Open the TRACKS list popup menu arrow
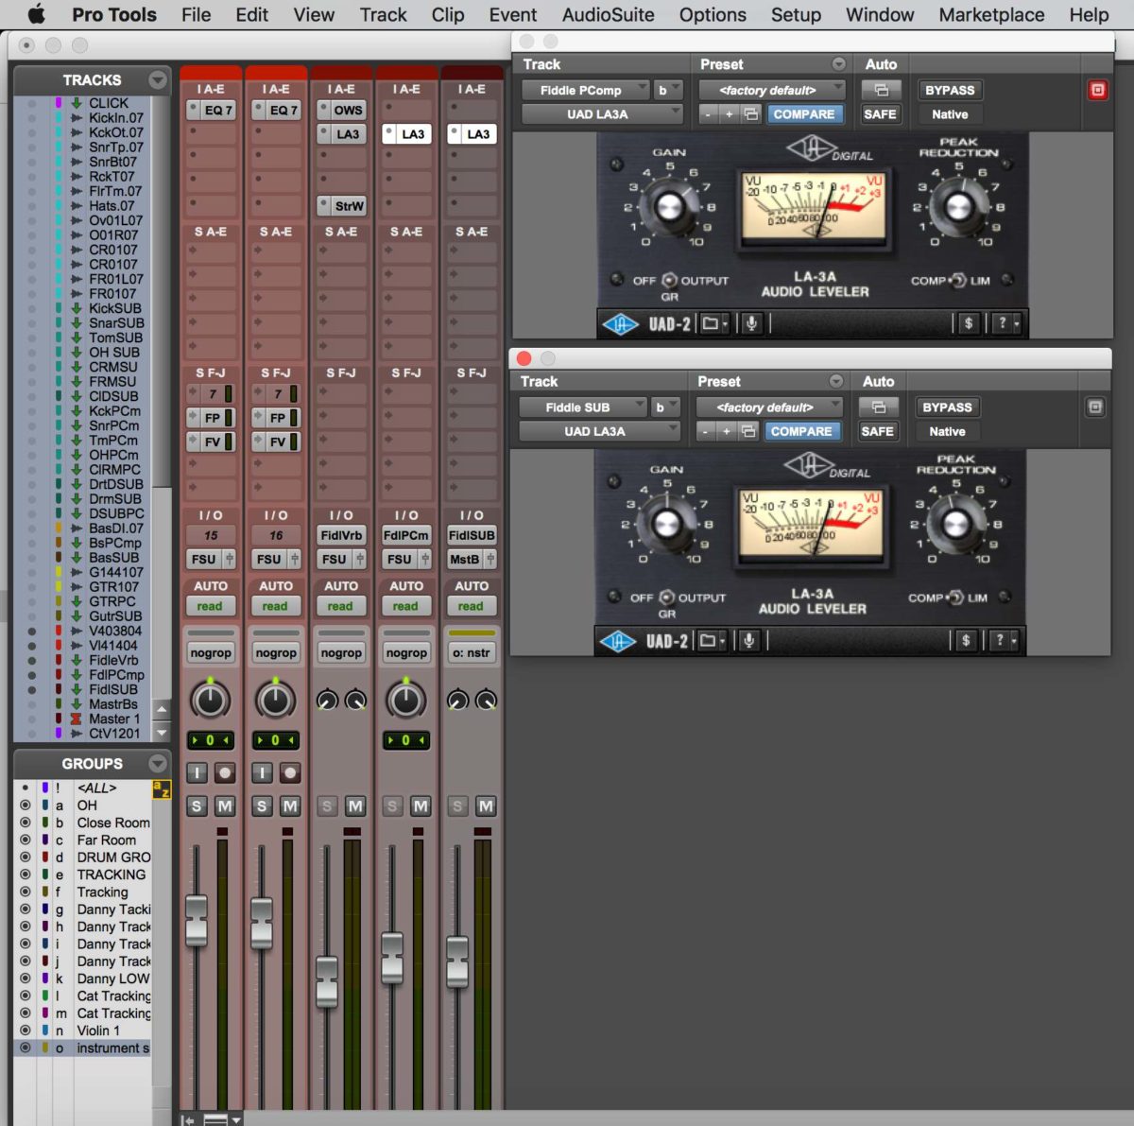 pos(158,80)
